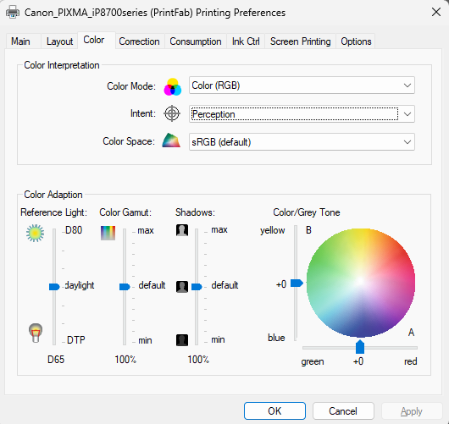Click the red label under color wheel
The height and width of the screenshot is (424, 449).
411,361
